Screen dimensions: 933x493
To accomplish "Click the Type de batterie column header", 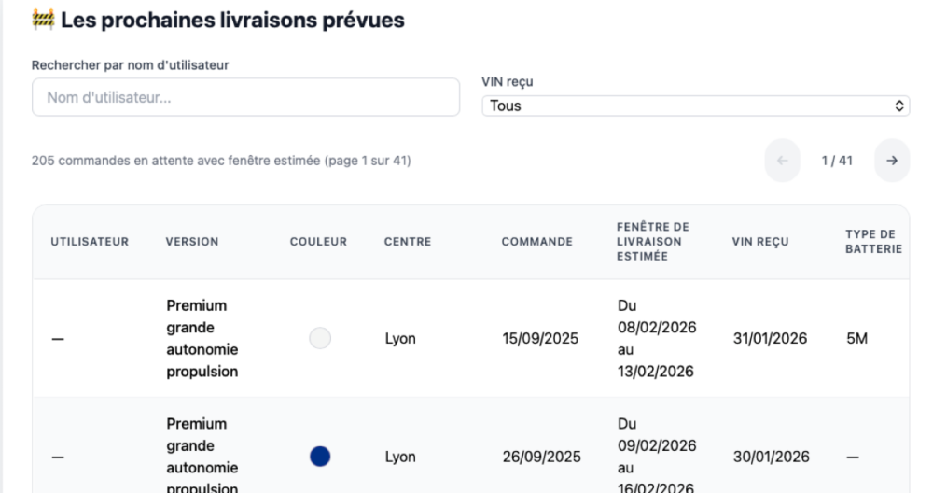I will 873,242.
